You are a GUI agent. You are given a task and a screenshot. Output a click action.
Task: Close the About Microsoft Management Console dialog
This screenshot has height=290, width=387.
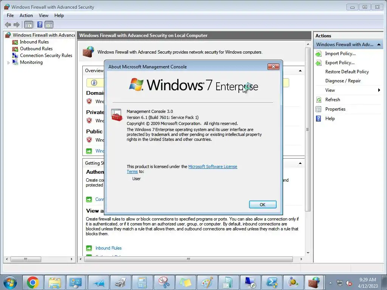click(x=273, y=66)
